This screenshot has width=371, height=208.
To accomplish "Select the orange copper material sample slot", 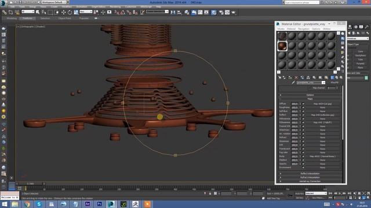I will point(282,46).
